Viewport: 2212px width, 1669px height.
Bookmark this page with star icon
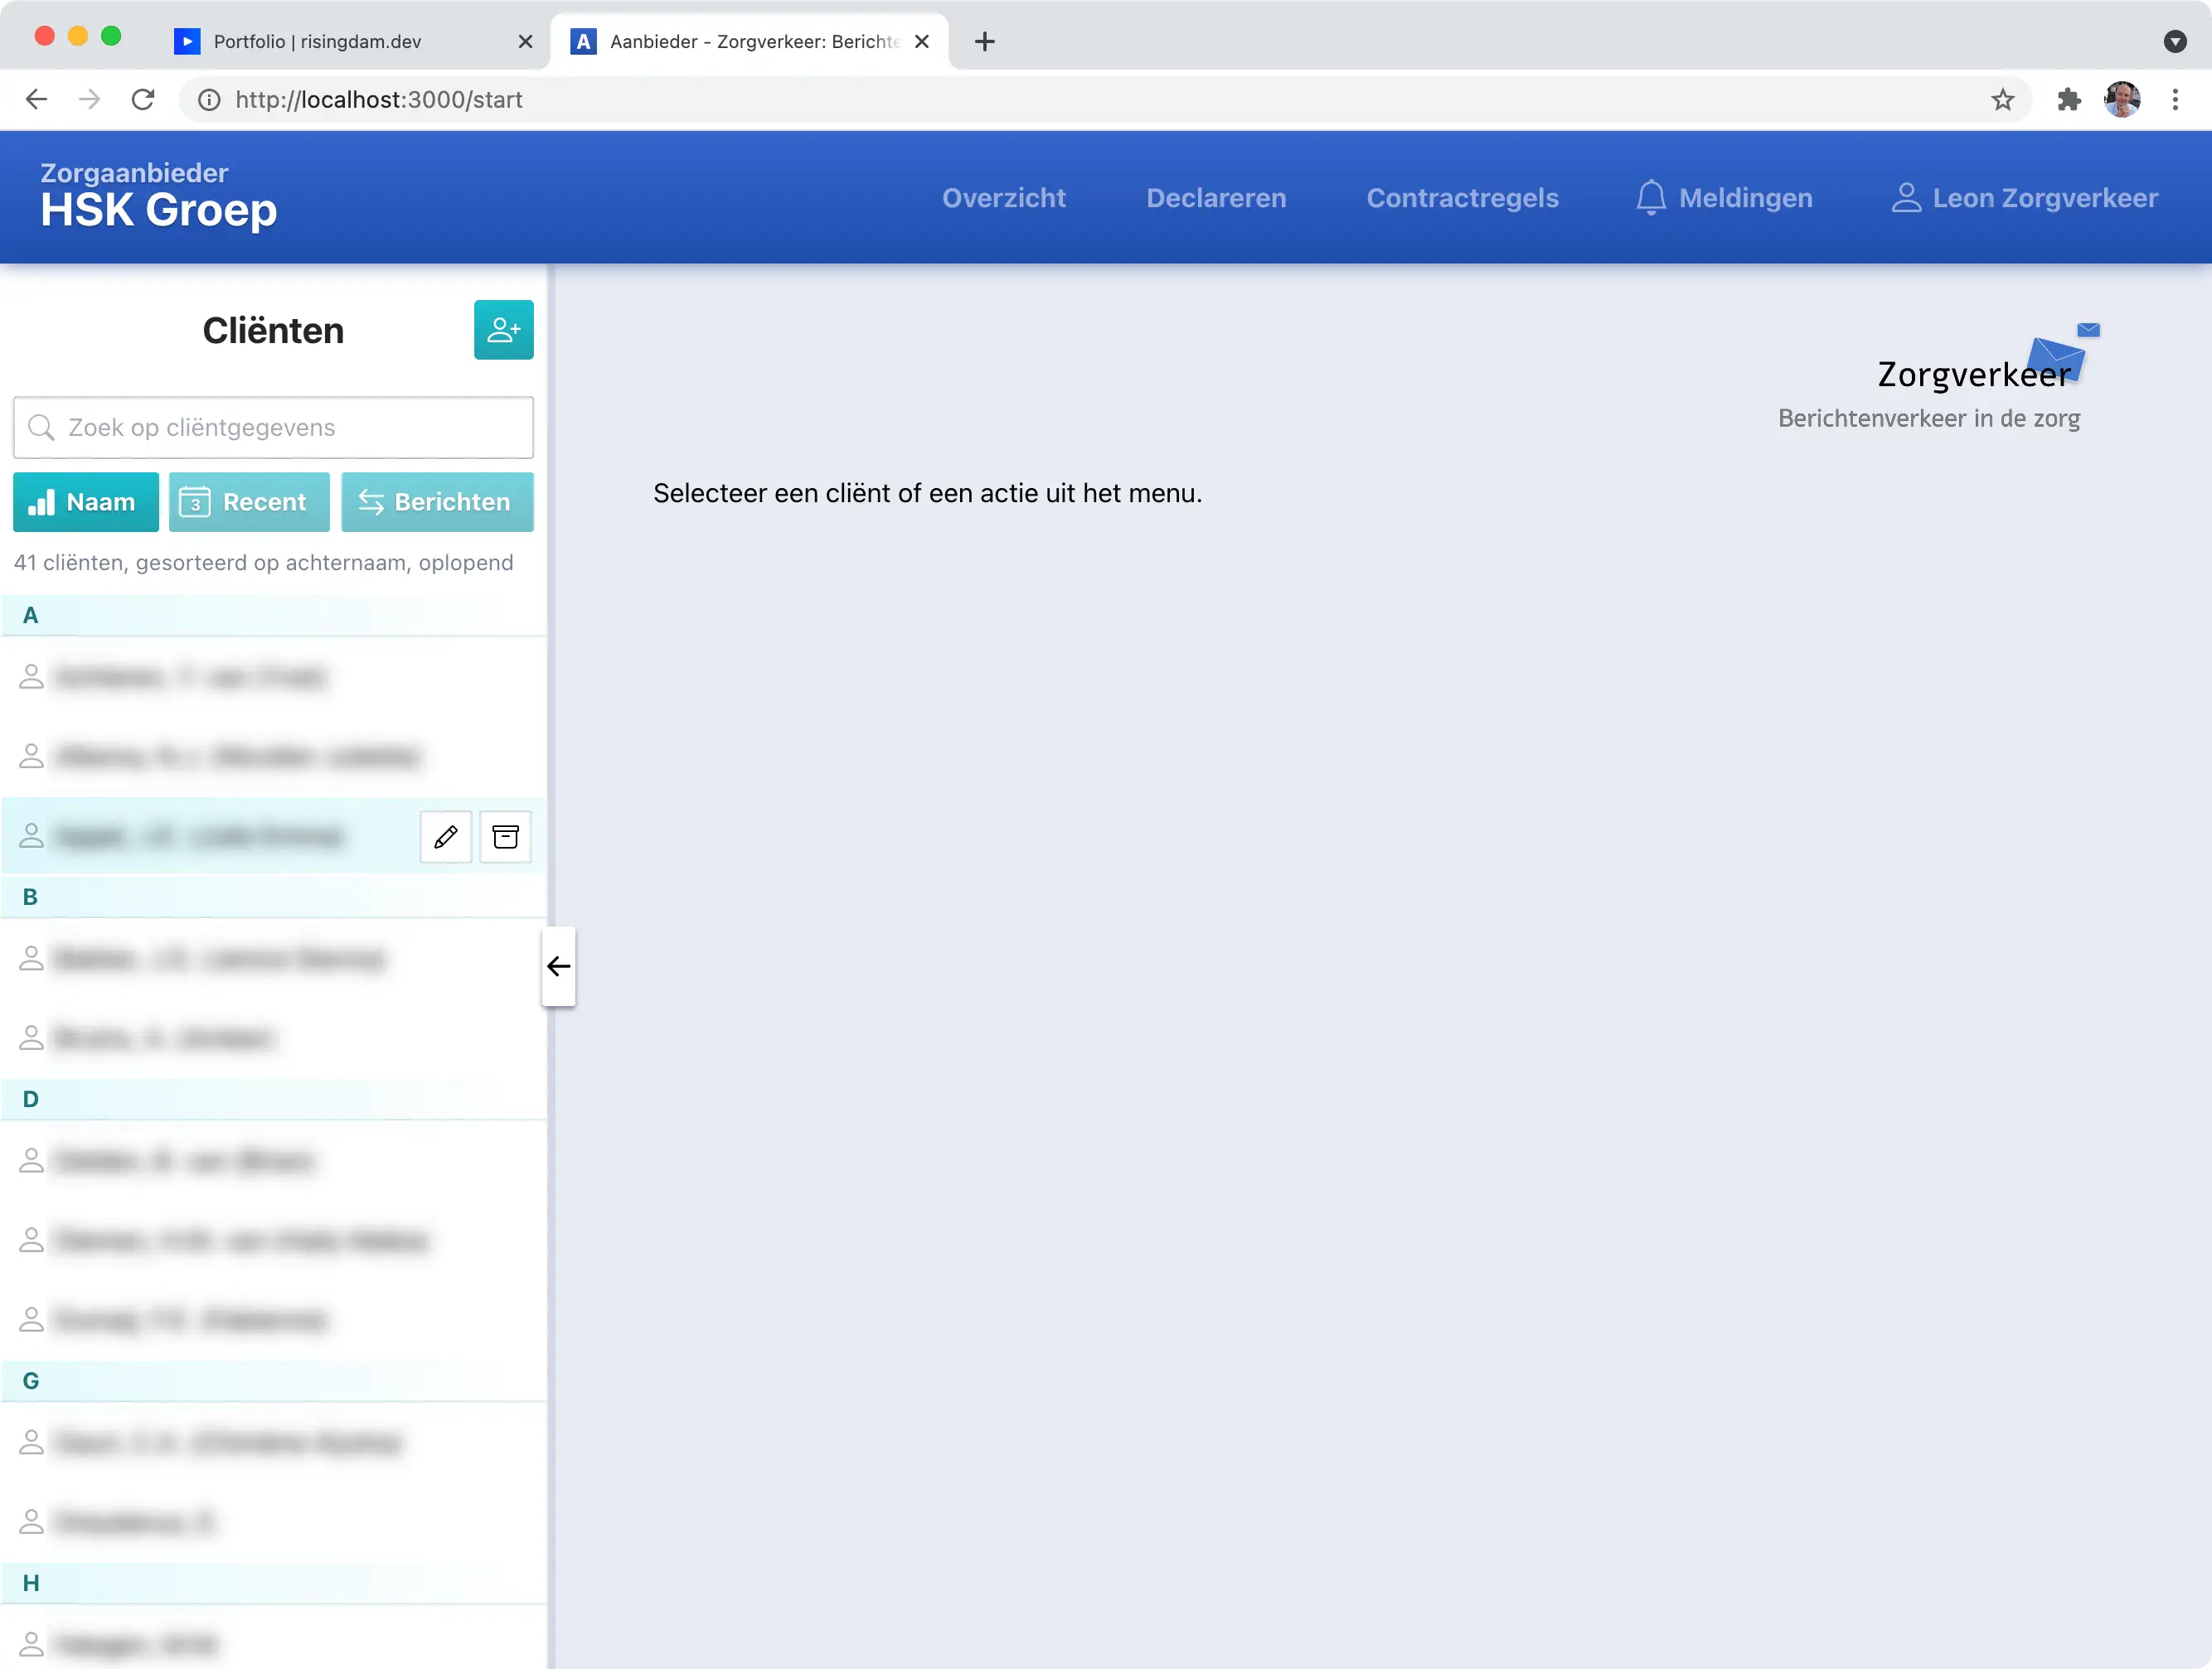pos(2002,100)
